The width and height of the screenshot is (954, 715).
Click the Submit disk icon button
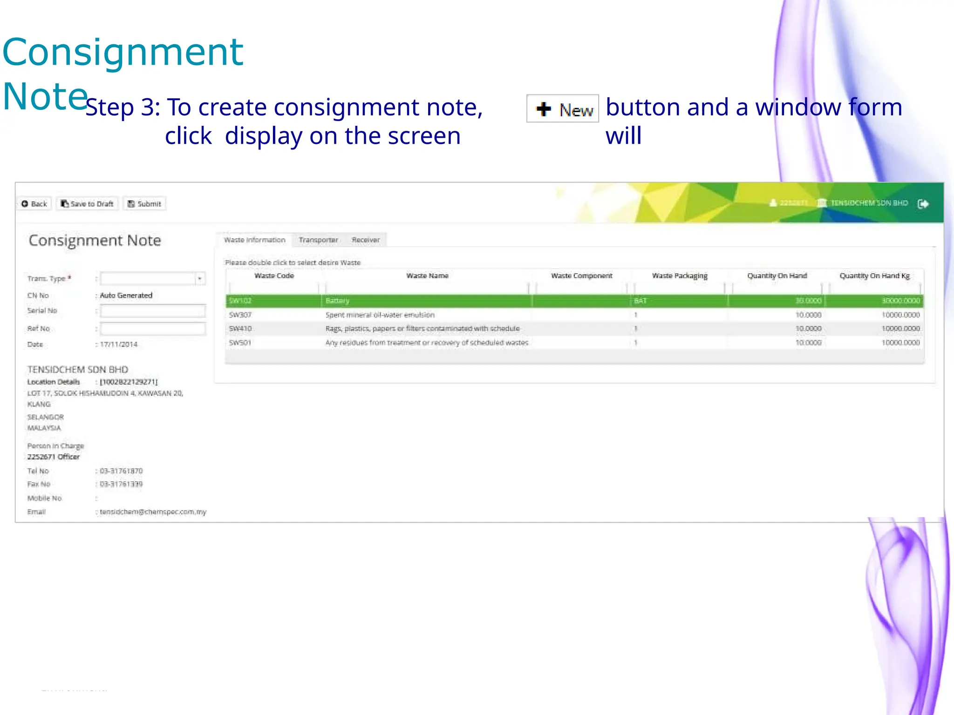(131, 204)
